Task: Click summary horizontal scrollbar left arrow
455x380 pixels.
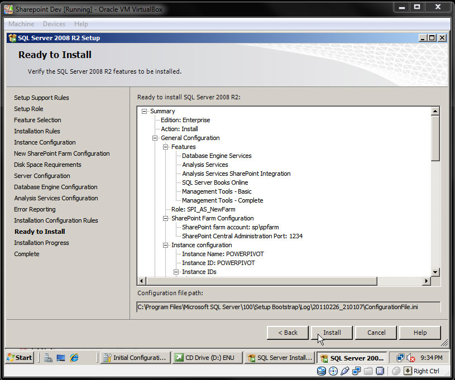Action: coord(141,281)
